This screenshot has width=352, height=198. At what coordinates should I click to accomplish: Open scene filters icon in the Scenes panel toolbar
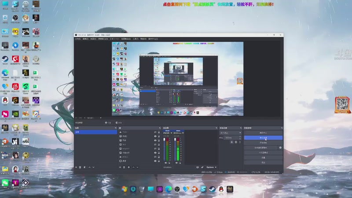pyautogui.click(x=84, y=167)
